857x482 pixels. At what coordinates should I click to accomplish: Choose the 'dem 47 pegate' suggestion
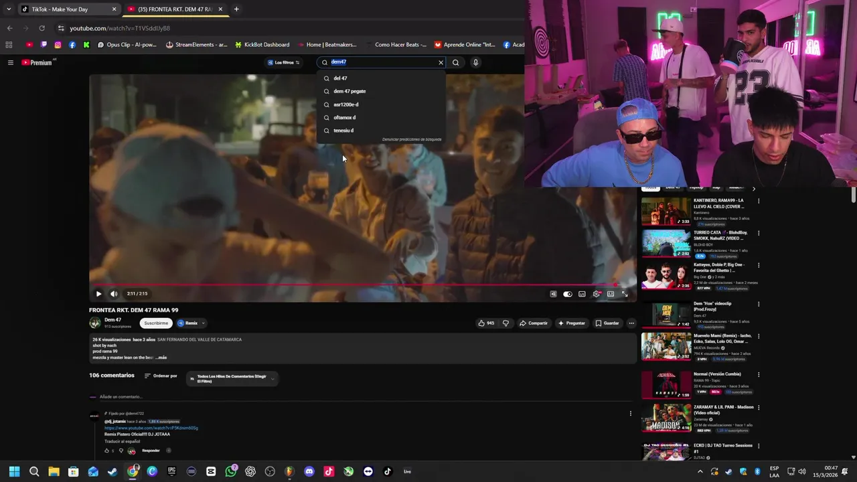381,91
